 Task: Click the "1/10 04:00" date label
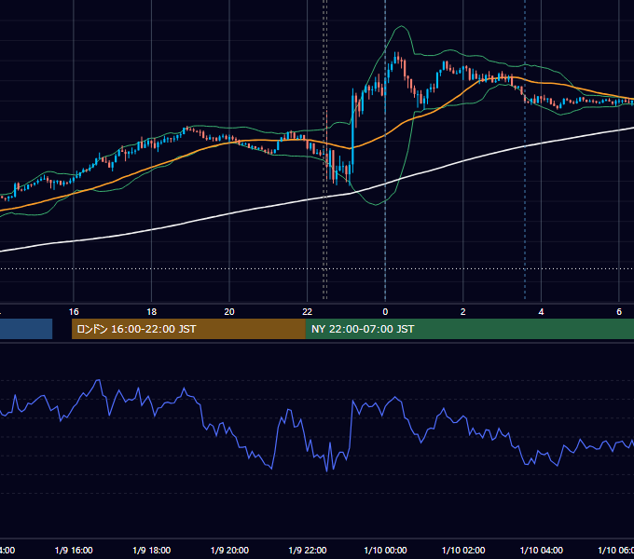coord(541,550)
